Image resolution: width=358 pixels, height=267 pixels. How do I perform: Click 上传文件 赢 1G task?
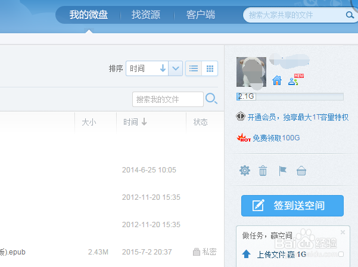click(x=282, y=255)
